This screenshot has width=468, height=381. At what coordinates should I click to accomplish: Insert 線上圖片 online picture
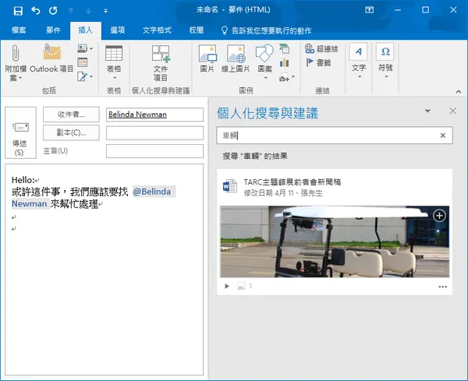[236, 58]
